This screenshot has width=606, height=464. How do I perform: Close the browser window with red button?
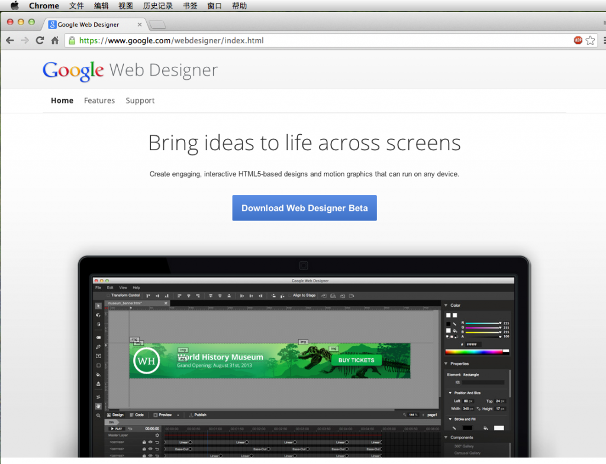(11, 22)
